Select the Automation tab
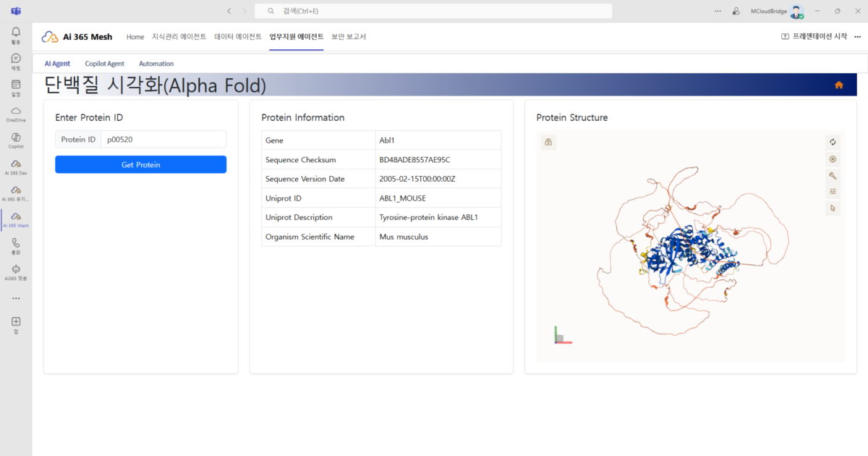Screen dimensions: 868x456 click(x=156, y=64)
